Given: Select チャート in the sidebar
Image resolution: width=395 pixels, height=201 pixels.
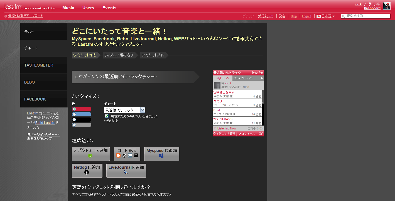Looking at the screenshot, I should 44,48.
